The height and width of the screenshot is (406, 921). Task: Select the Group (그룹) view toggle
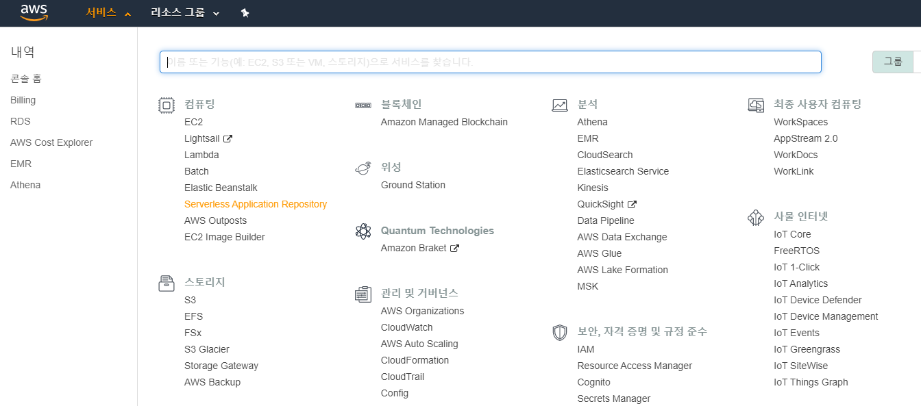click(893, 62)
